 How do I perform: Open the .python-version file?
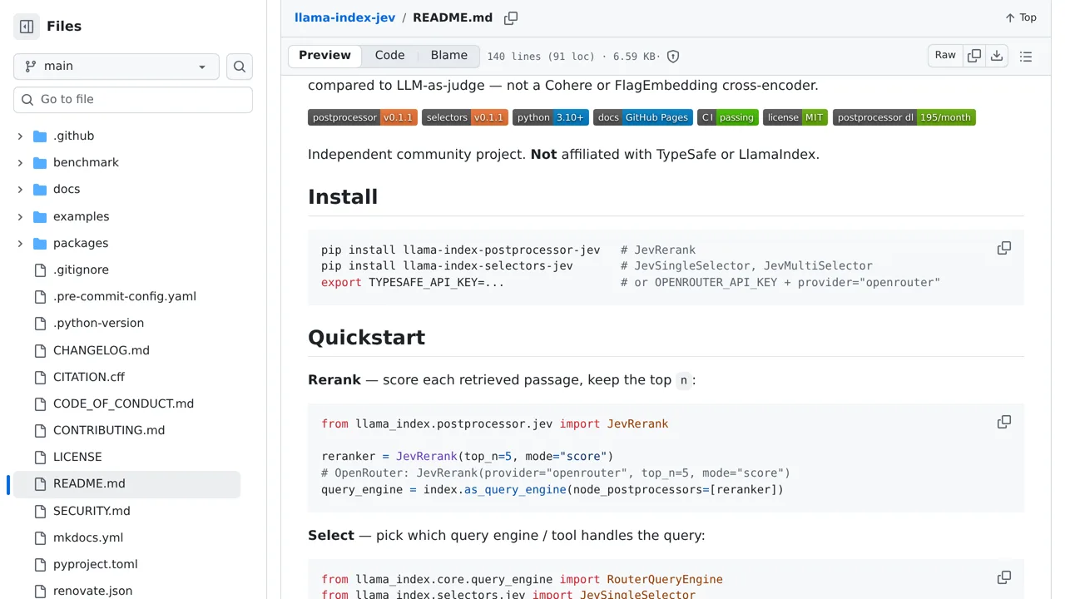(98, 324)
